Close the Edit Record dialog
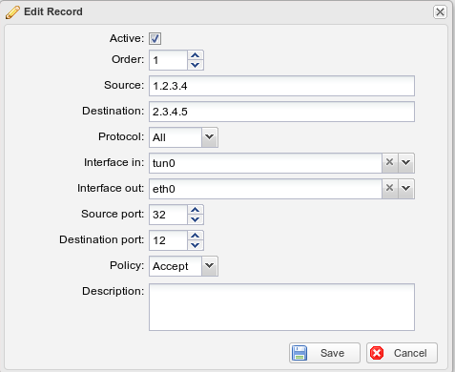Screen dimensions: 455x372 click(440, 12)
